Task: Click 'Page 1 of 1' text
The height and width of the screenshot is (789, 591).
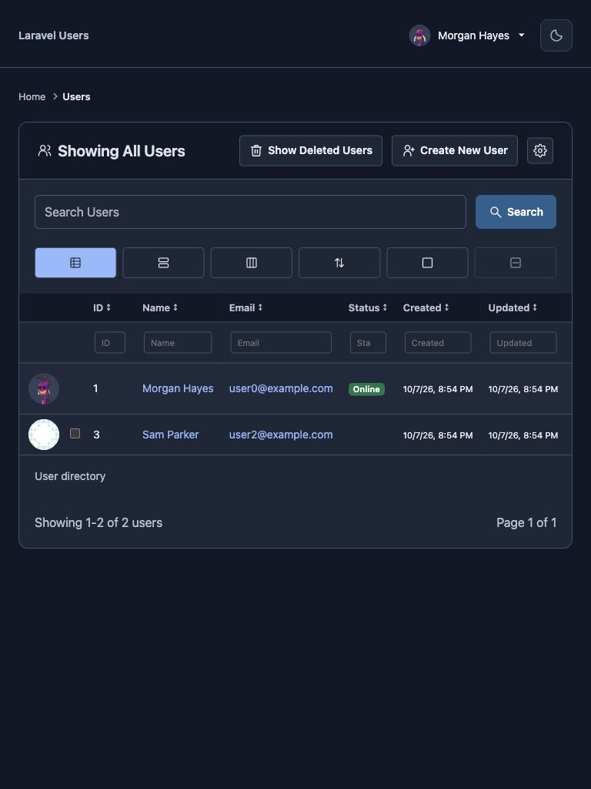Action: (x=526, y=523)
